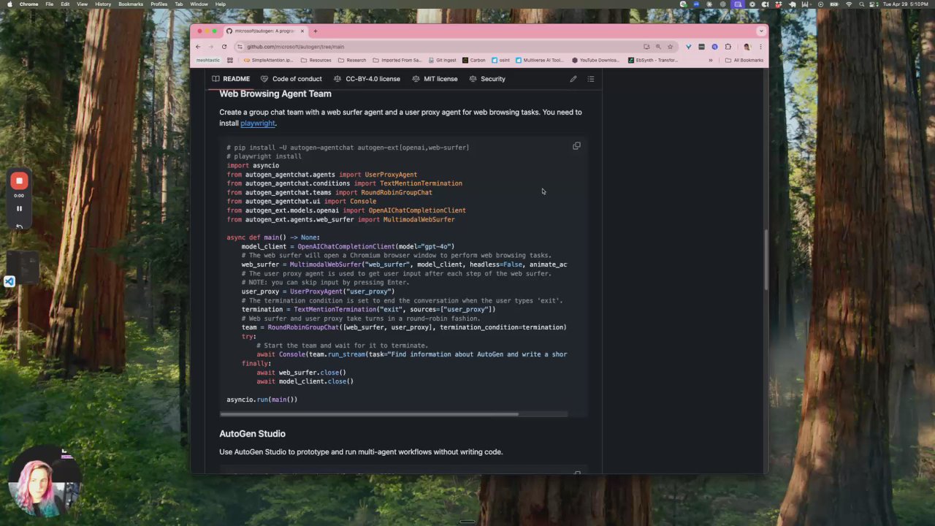Viewport: 935px width, 526px height.
Task: Open the All Bookmarks folder
Action: (744, 61)
